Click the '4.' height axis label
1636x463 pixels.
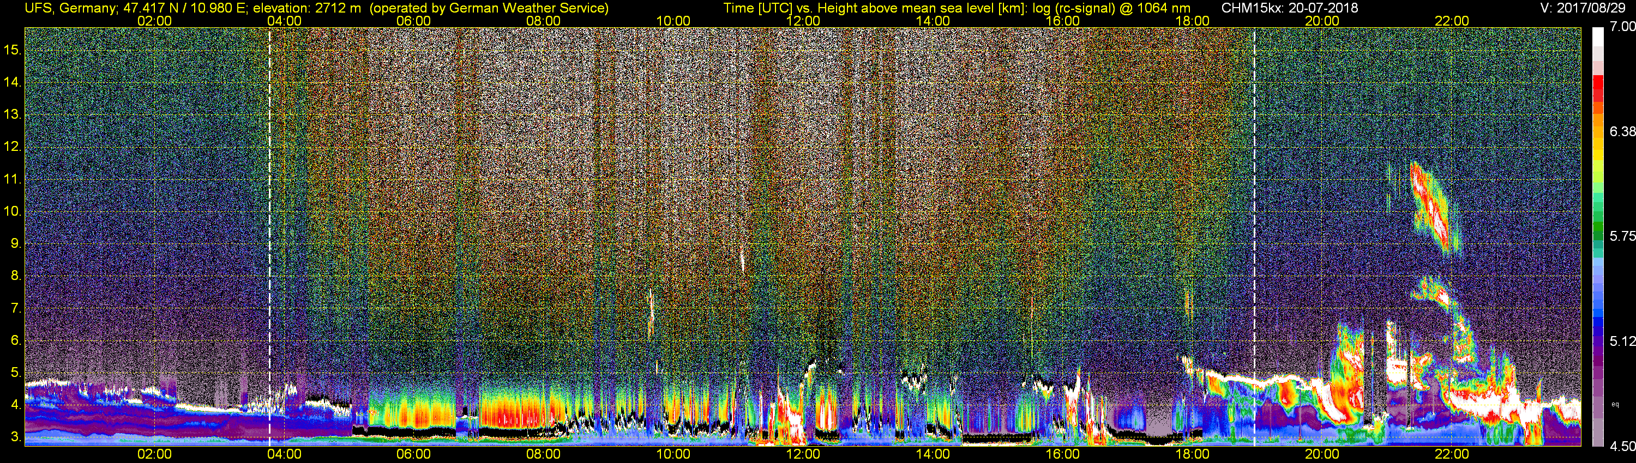[x=16, y=405]
